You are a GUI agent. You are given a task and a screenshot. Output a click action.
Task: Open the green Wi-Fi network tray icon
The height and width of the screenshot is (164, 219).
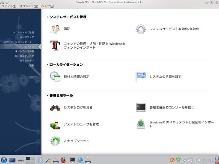(178, 160)
